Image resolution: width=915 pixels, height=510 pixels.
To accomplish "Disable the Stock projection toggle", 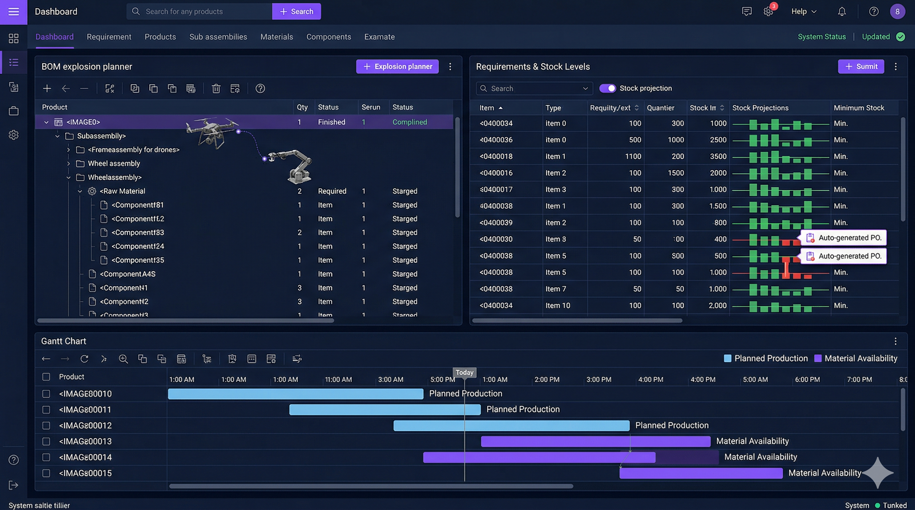I will click(x=607, y=88).
